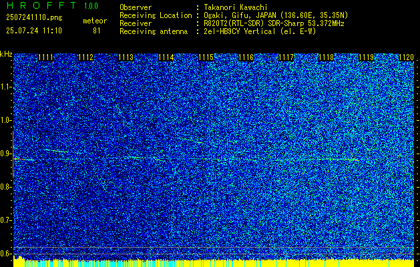
Task: Click the HROFFT program title text
Action: 41,5
